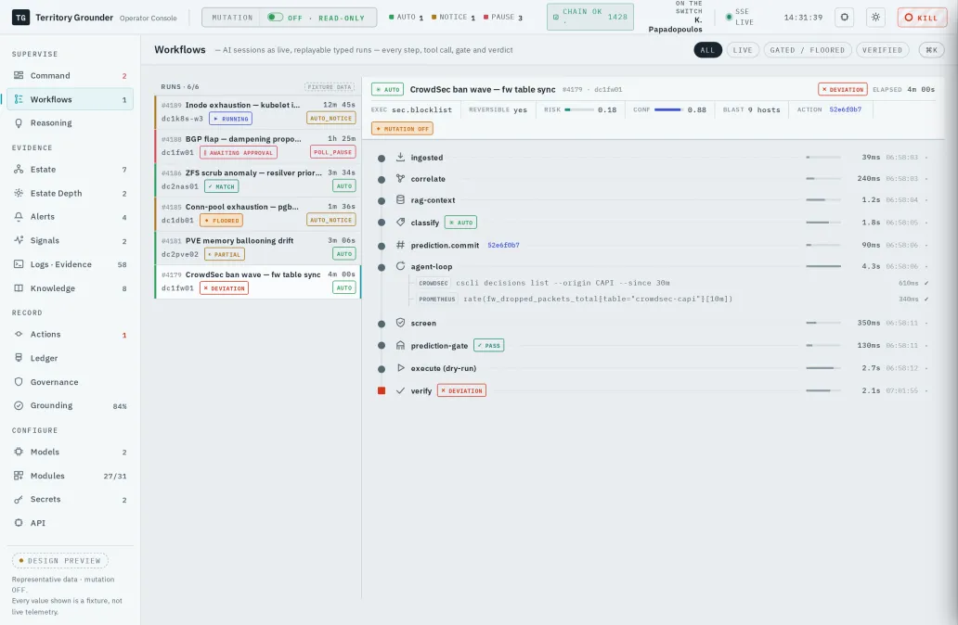Viewport: 958px width, 625px height.
Task: Follow the ACTION 52e6f0b7 link
Action: pos(845,109)
